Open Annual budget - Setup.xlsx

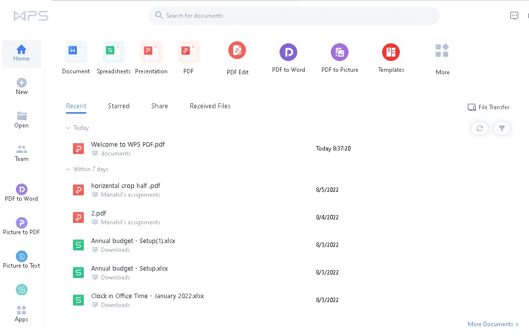[129, 269]
